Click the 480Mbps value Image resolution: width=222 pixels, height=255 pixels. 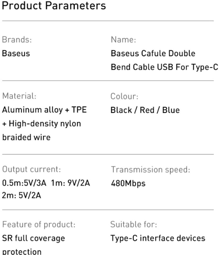(x=128, y=183)
